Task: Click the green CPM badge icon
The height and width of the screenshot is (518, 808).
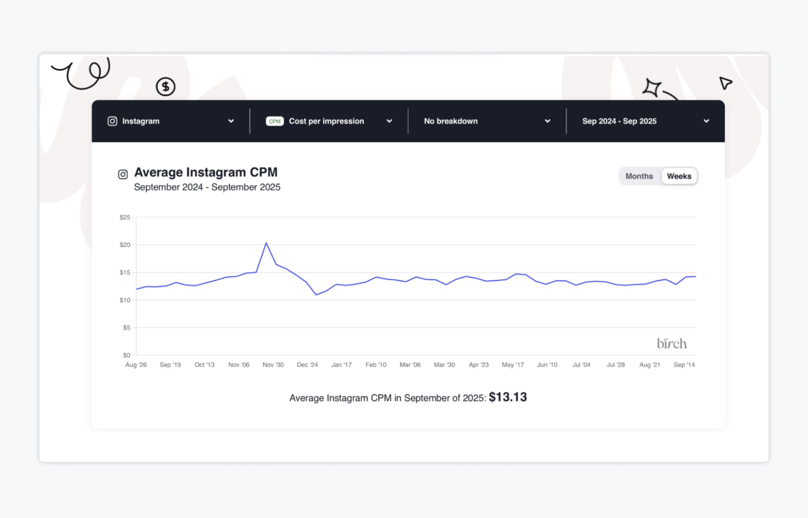Action: [274, 121]
